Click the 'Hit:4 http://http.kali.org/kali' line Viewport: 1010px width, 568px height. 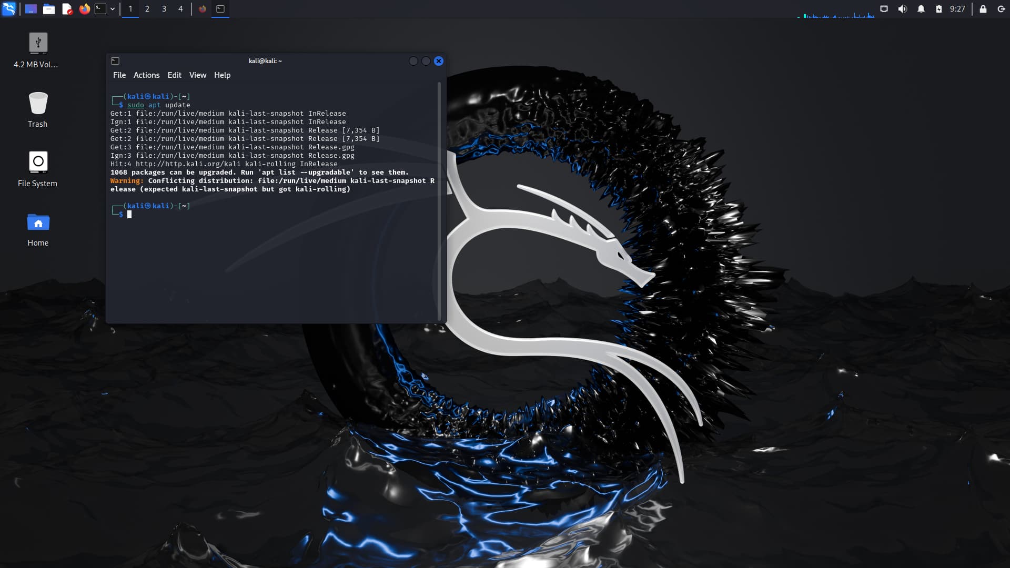224,164
